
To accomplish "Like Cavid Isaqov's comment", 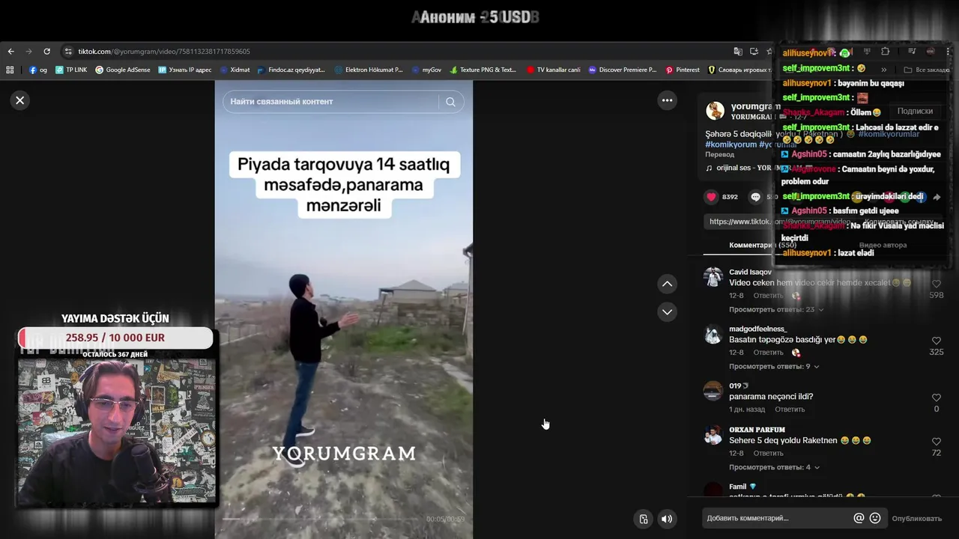I will [x=936, y=284].
